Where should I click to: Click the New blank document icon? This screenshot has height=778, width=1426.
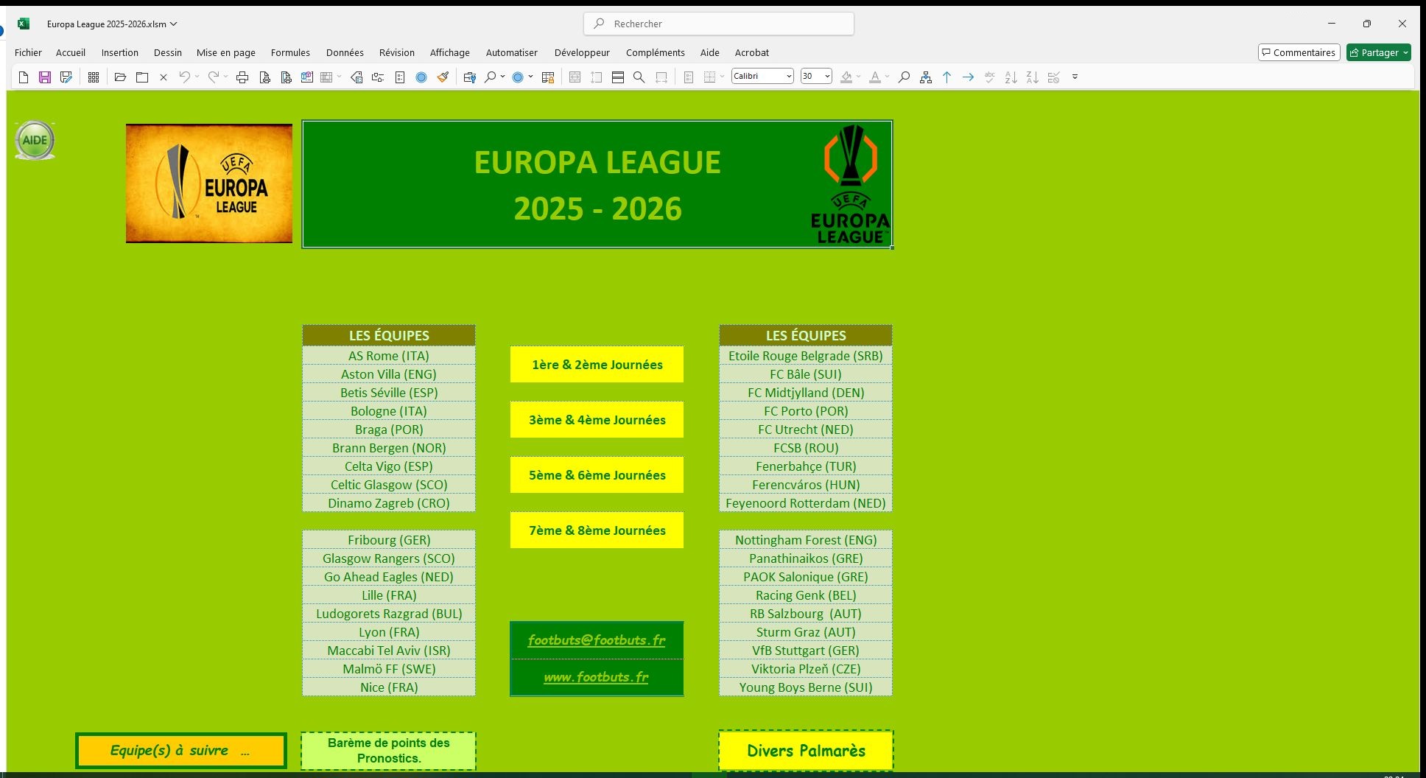click(24, 77)
